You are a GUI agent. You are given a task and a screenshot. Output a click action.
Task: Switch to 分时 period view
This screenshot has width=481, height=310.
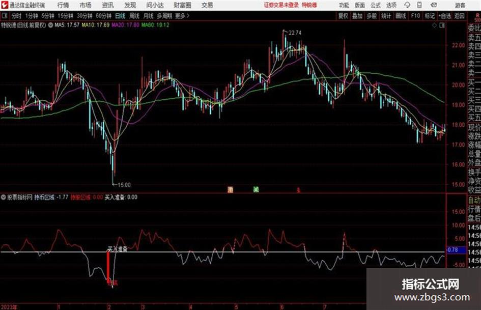pos(16,16)
